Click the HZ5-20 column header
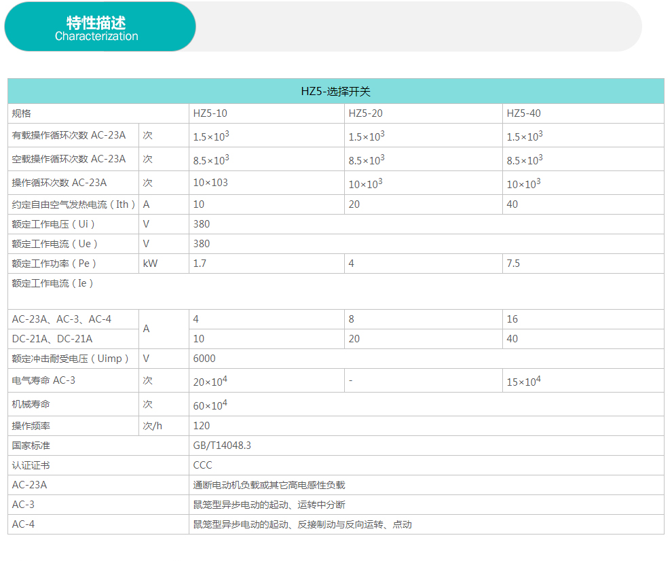 pos(365,113)
